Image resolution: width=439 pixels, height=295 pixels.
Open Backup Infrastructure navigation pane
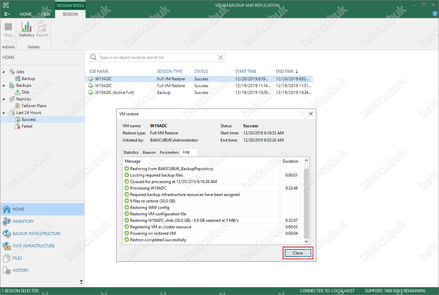pos(36,234)
